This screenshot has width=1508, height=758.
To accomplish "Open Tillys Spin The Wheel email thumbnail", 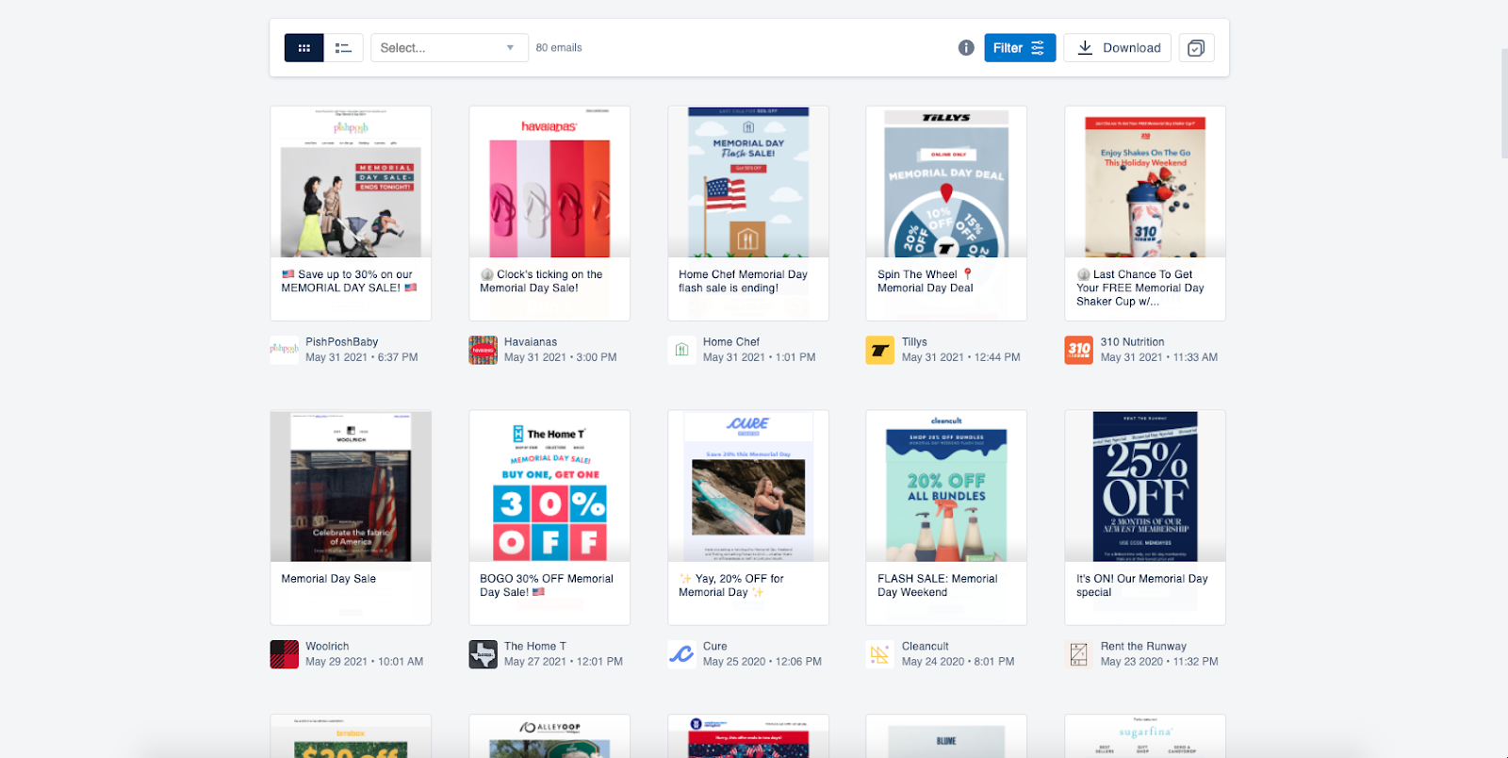I will click(x=946, y=182).
